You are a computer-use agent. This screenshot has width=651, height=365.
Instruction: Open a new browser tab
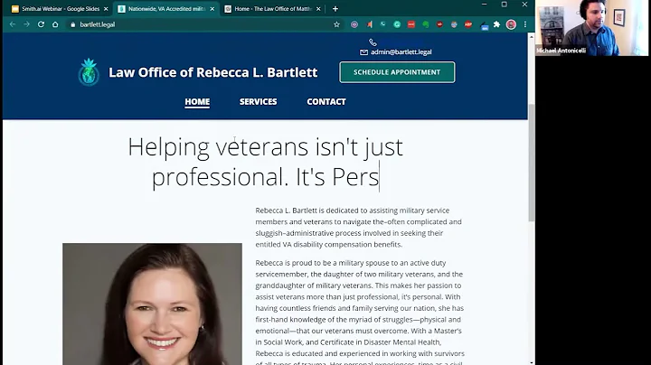335,9
